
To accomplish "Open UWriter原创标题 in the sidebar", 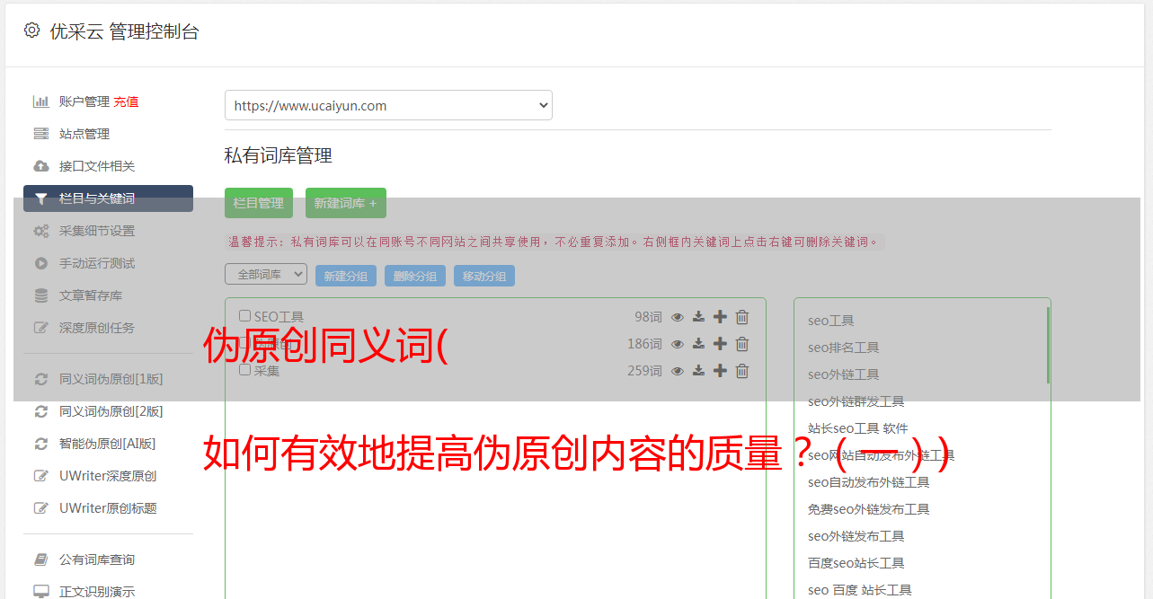I will coord(108,508).
